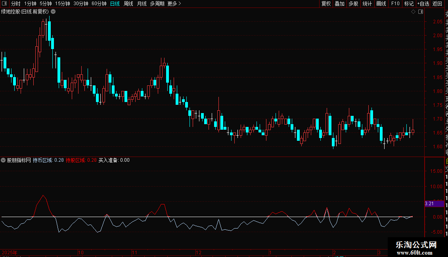Open the 统计 statistics tool

(367, 4)
